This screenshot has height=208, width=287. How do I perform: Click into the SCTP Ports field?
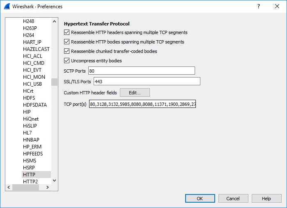[x=141, y=71]
